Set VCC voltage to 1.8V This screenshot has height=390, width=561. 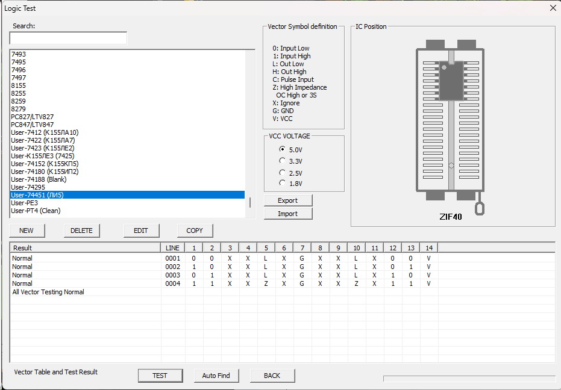[282, 183]
